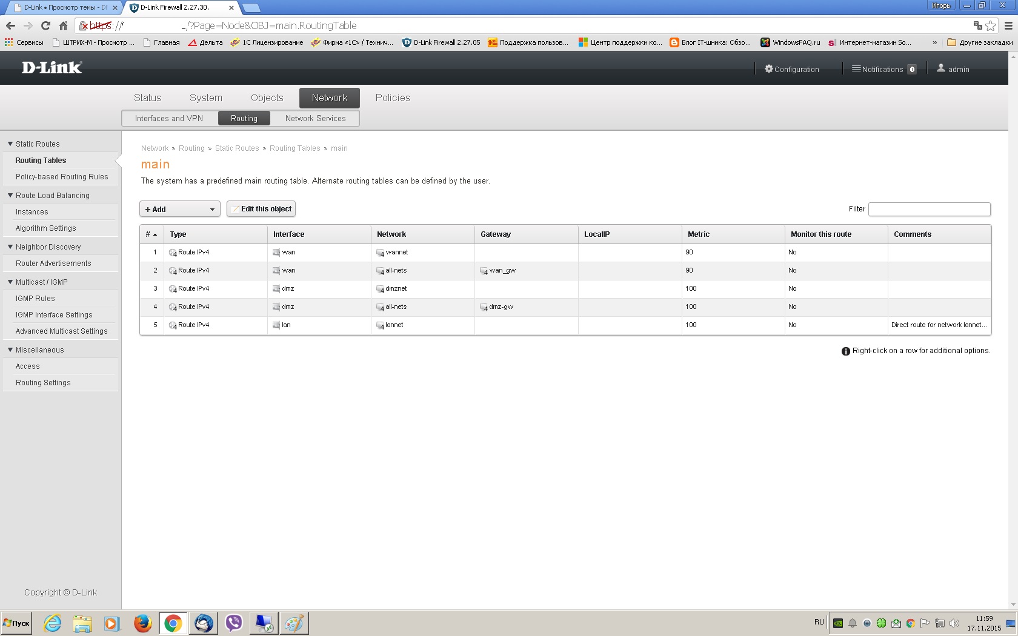The image size is (1018, 636).
Task: Click the browser reload page icon
Action: pos(45,25)
